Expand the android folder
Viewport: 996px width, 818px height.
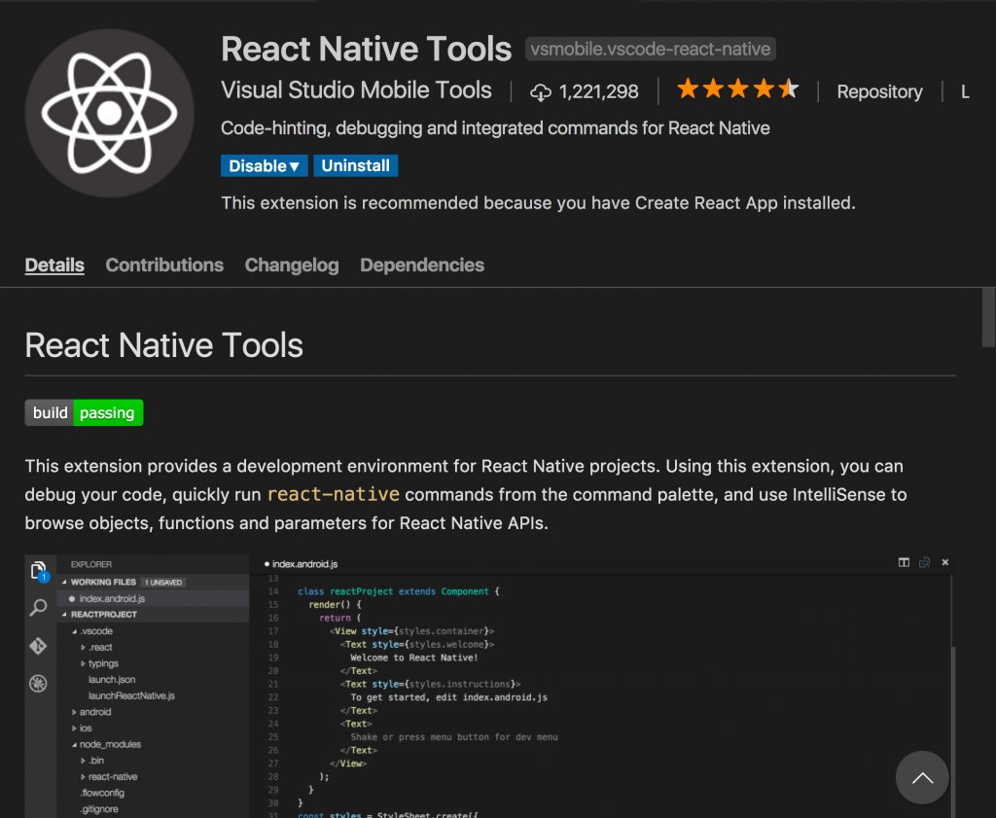click(74, 712)
